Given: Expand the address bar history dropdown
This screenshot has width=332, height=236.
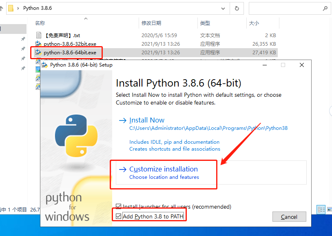Looking at the screenshot, I should [223, 9].
